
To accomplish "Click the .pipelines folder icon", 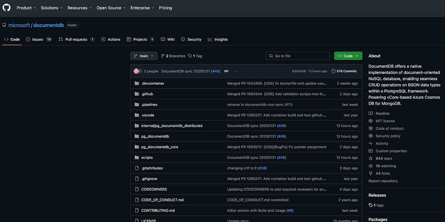I will 137,105.
